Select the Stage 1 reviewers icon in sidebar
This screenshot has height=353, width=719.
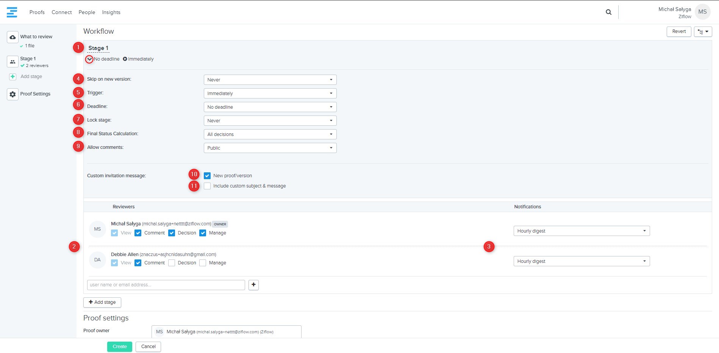click(13, 61)
